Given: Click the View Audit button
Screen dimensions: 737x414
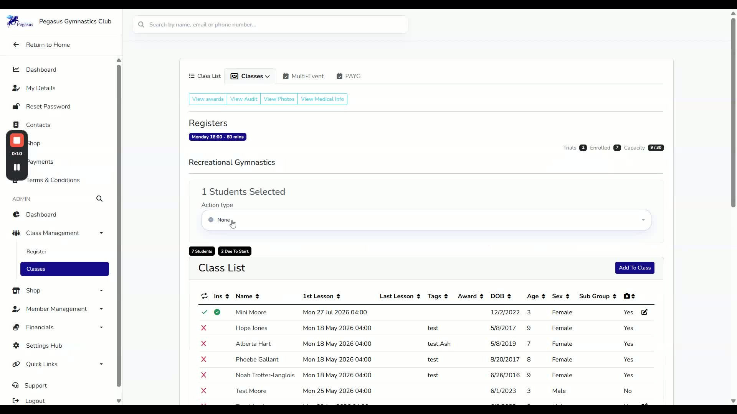Looking at the screenshot, I should [x=244, y=99].
